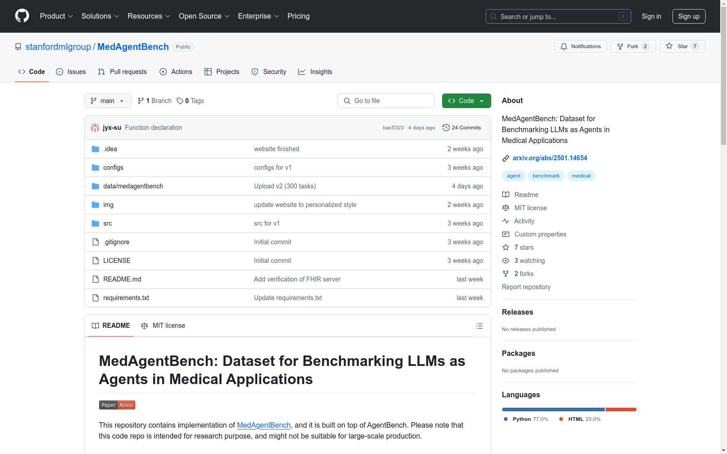Click the Go to file search field
Viewport: 727px width, 454px height.
point(386,101)
